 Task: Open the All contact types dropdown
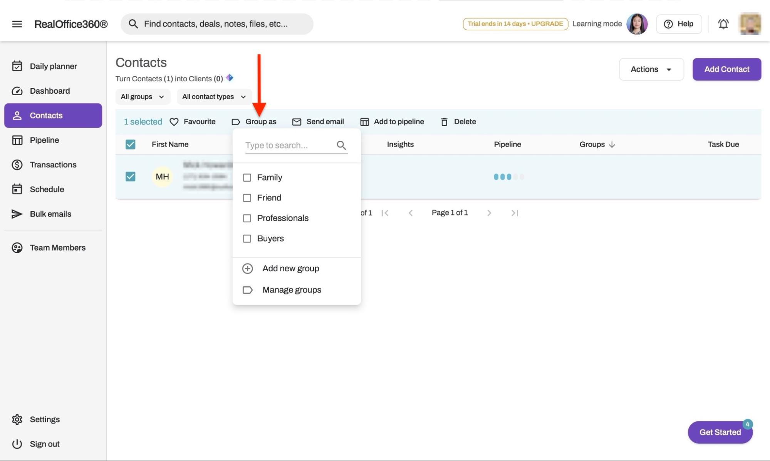coord(214,97)
